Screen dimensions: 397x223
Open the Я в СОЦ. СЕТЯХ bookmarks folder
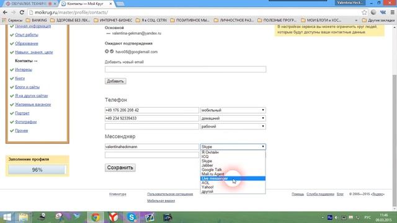point(151,20)
